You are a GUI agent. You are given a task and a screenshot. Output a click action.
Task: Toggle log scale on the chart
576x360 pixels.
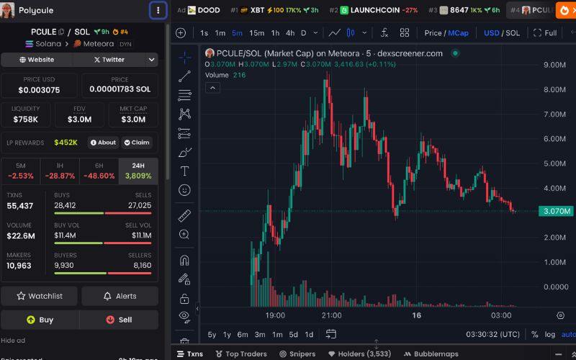tap(549, 334)
